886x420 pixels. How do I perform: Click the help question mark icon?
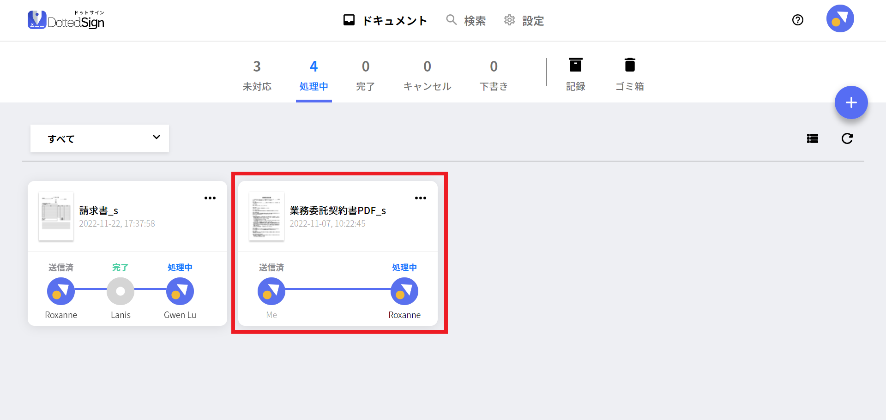798,20
